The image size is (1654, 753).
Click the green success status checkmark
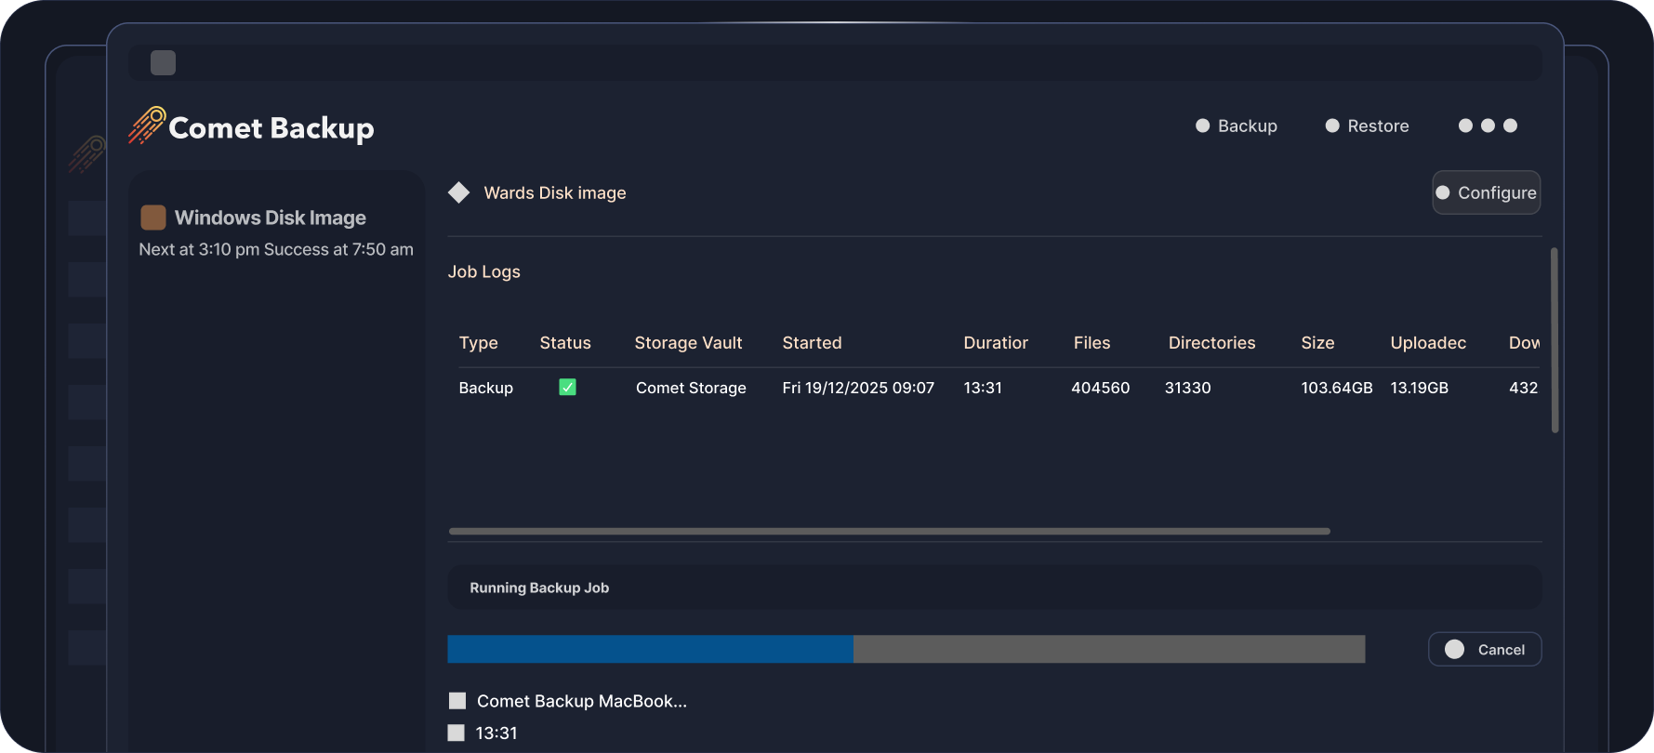tap(567, 388)
